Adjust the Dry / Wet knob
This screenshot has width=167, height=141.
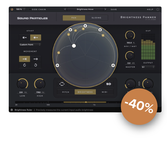130,35
